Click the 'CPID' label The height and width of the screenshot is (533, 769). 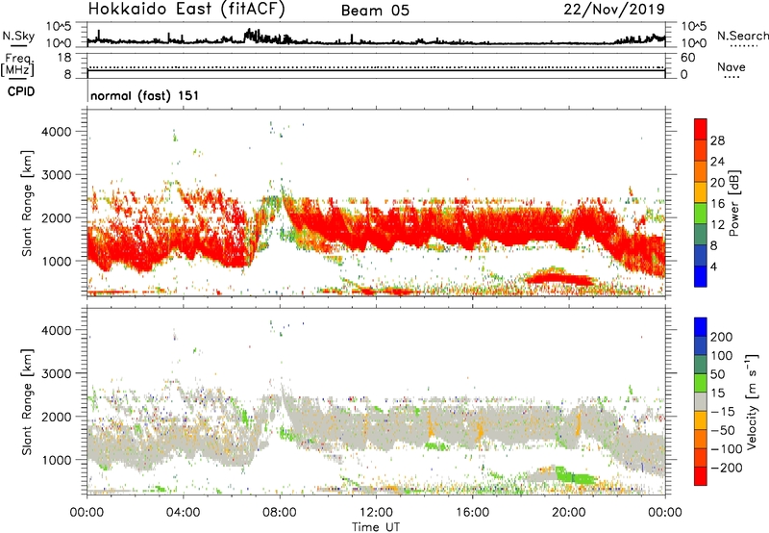(x=21, y=91)
